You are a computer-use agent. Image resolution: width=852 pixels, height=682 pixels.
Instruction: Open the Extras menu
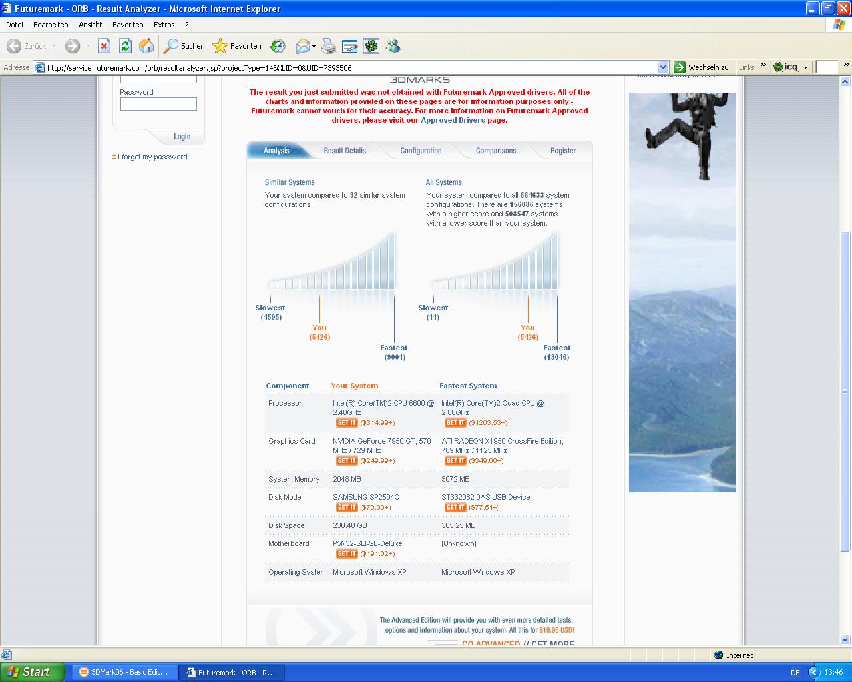(x=164, y=25)
